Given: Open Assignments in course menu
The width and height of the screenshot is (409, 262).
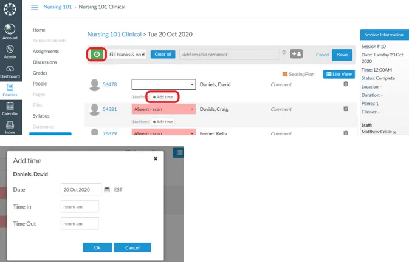Looking at the screenshot, I should (x=46, y=52).
